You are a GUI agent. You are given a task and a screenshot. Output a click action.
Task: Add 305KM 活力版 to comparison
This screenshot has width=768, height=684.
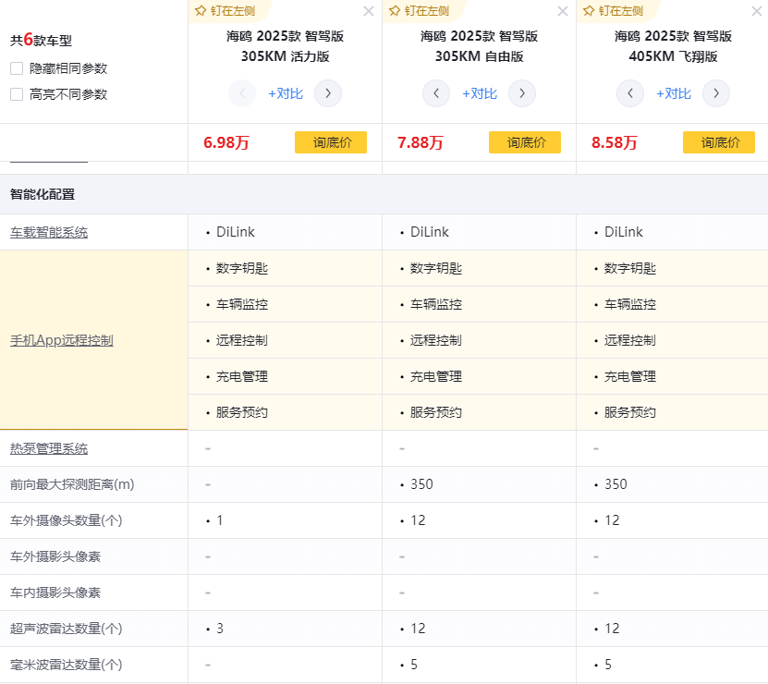[286, 93]
